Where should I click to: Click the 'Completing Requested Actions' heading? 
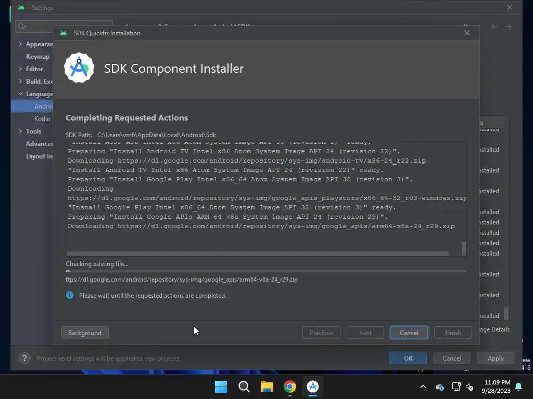[x=126, y=118]
